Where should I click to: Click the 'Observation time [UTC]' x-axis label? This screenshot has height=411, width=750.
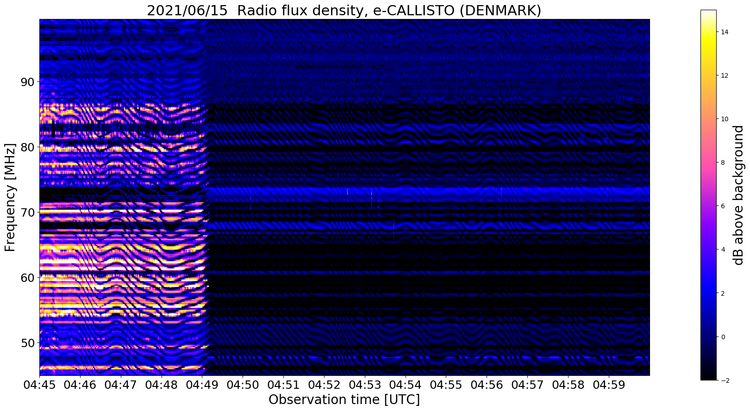[x=344, y=399]
